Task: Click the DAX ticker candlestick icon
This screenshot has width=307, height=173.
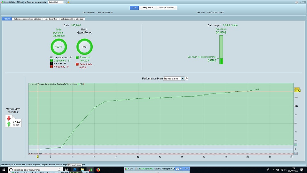Action: [x=126, y=169]
